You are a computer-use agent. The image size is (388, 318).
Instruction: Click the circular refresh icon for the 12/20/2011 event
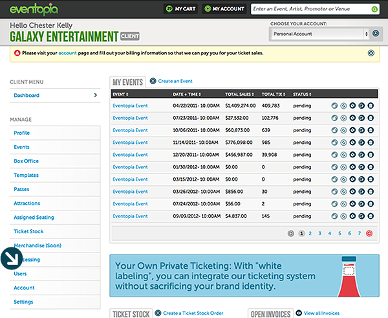tap(352, 155)
